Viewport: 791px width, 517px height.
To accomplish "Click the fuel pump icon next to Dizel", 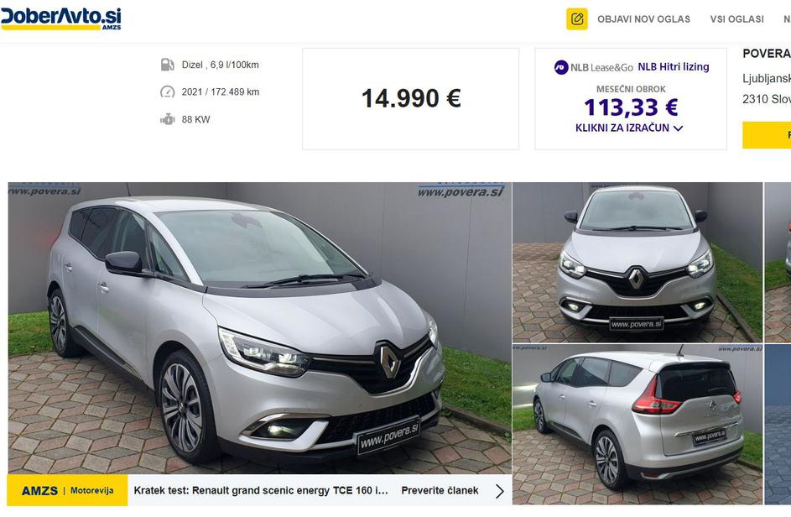I will pos(167,65).
